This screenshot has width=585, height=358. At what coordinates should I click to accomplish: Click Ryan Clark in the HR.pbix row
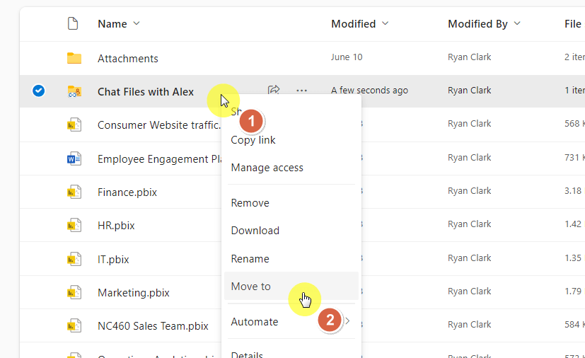coord(469,224)
